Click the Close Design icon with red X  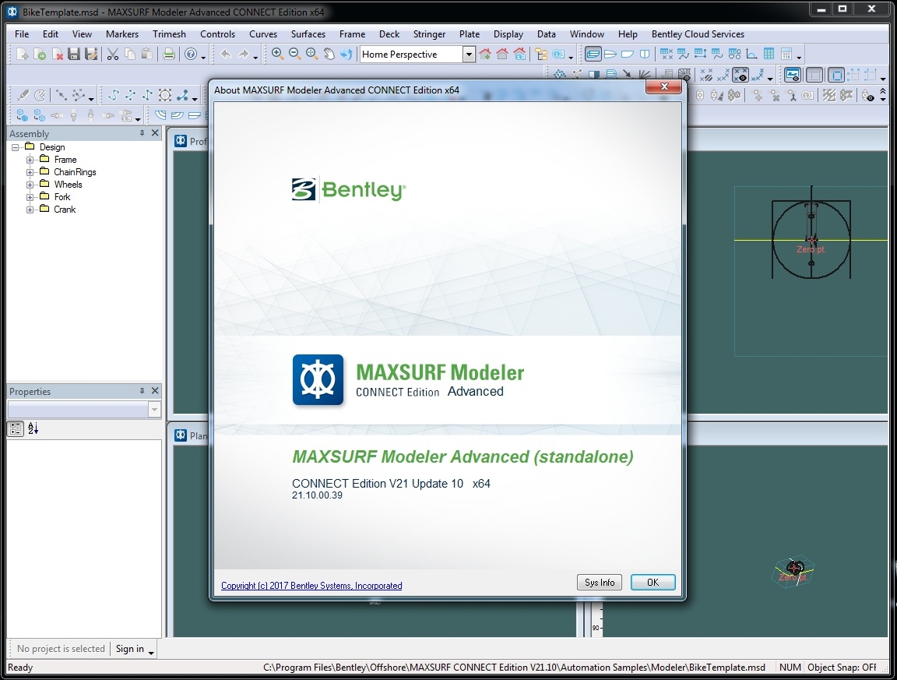point(57,55)
